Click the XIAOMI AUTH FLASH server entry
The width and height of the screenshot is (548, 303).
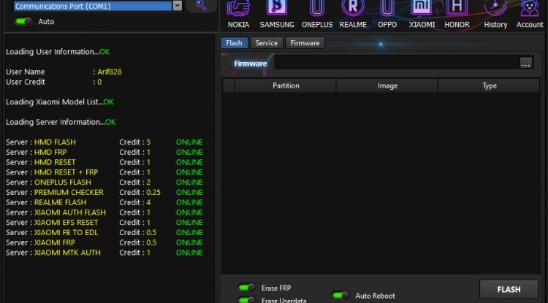tap(70, 212)
